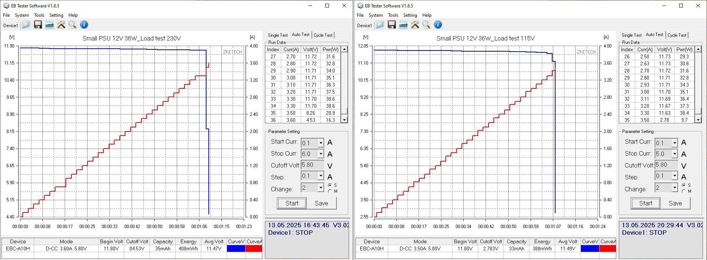Click the open folder icon in left window
Viewport: 707px width, 260px height.
26,25
